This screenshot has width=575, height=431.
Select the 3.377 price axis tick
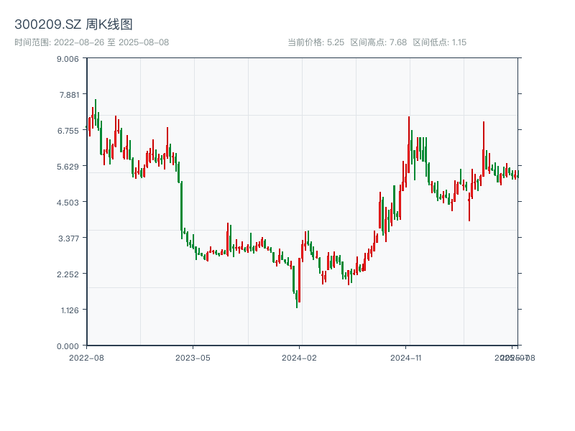68,238
